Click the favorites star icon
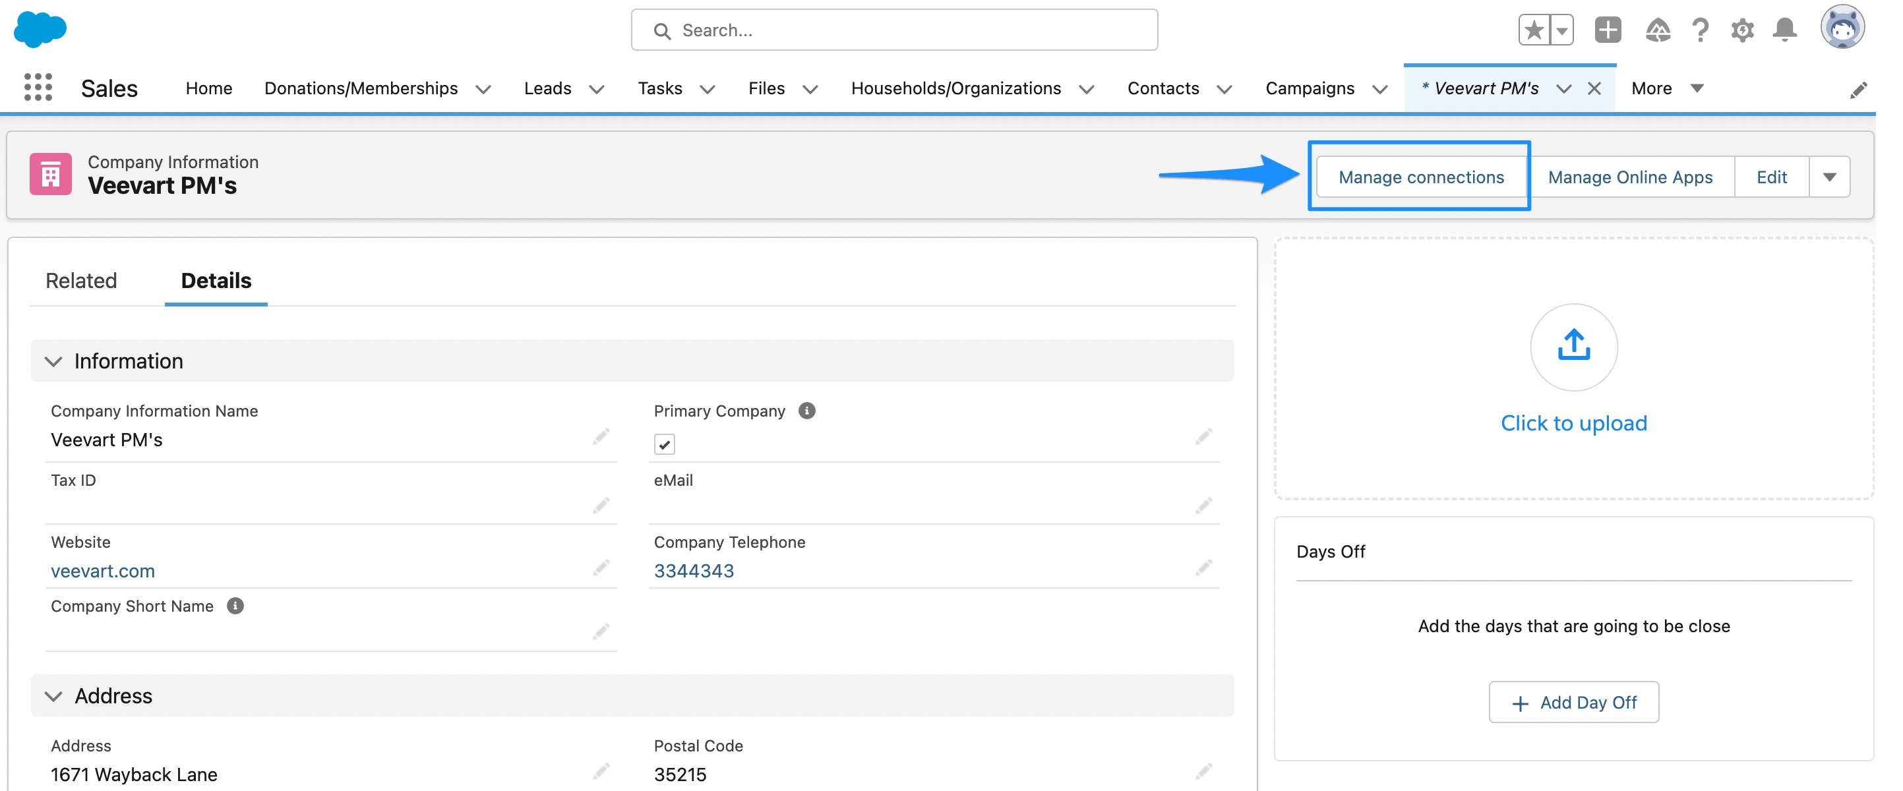This screenshot has height=791, width=1903. pos(1534,30)
